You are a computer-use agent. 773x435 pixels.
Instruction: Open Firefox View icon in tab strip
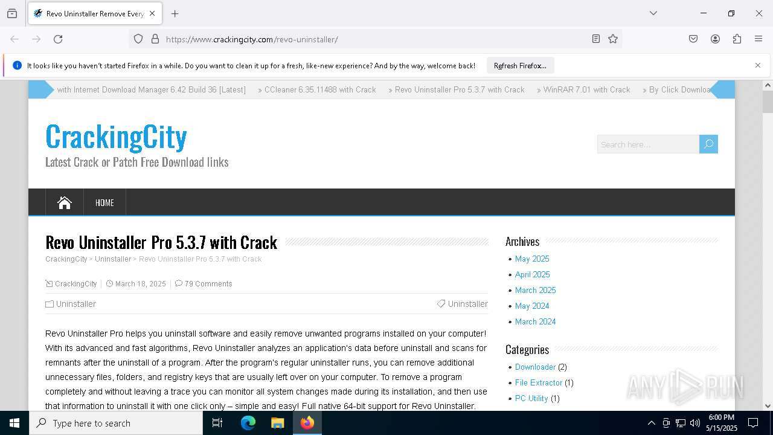point(12,13)
